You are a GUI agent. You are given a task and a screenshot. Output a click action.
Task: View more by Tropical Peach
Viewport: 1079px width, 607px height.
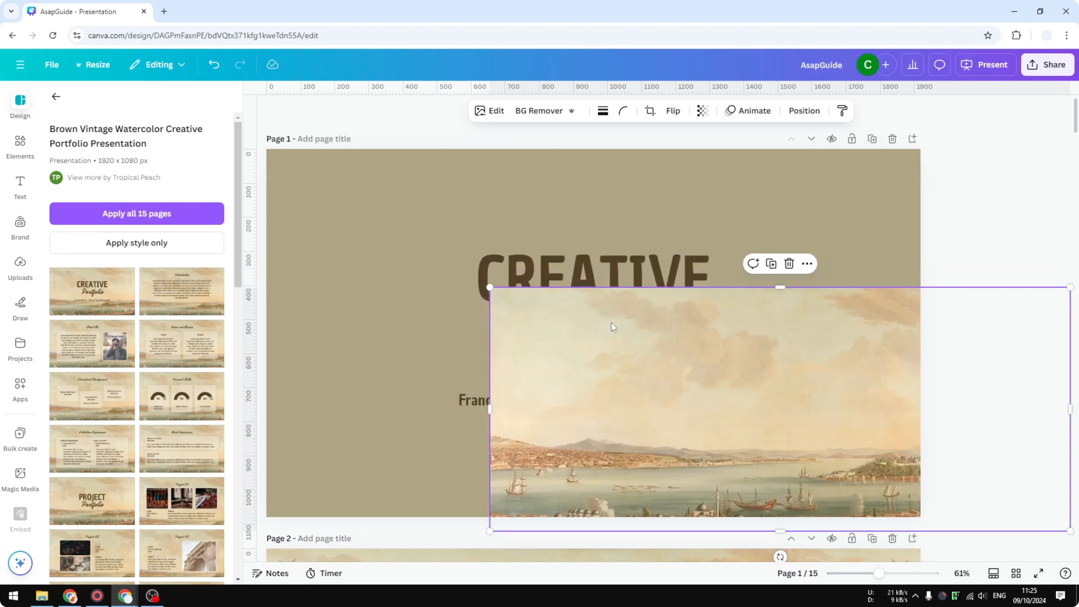click(113, 177)
